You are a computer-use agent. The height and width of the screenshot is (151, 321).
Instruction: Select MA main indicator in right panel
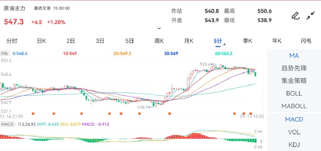tap(294, 56)
